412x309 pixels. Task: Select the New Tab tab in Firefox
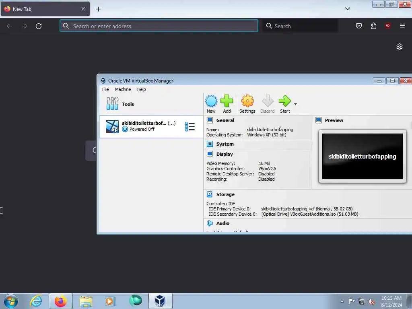[45, 9]
